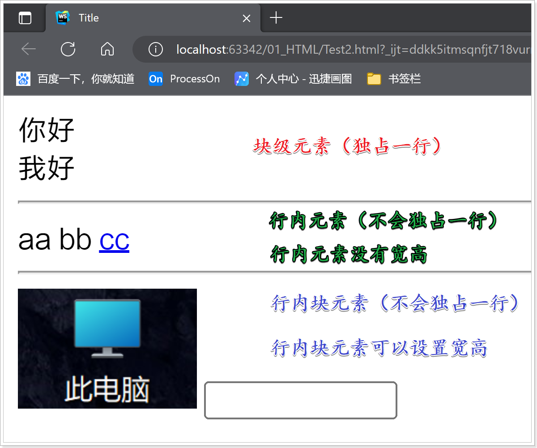Click the WebStorm favicon on Title tab
Screen dimensions: 537x448
(63, 18)
